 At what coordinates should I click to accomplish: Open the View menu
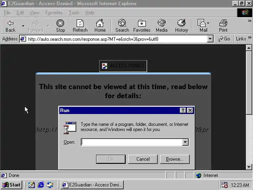34,13
